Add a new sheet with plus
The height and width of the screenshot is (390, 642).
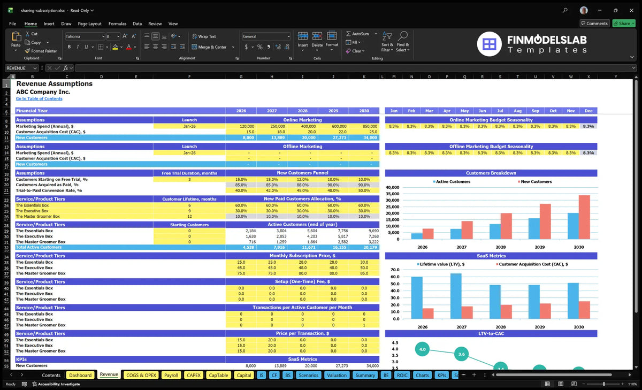pos(473,375)
